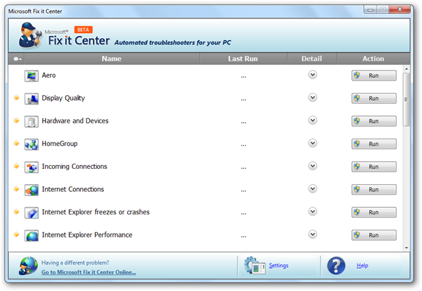The height and width of the screenshot is (291, 422).
Task: Click the status sort column header icon
Action: tap(16, 59)
